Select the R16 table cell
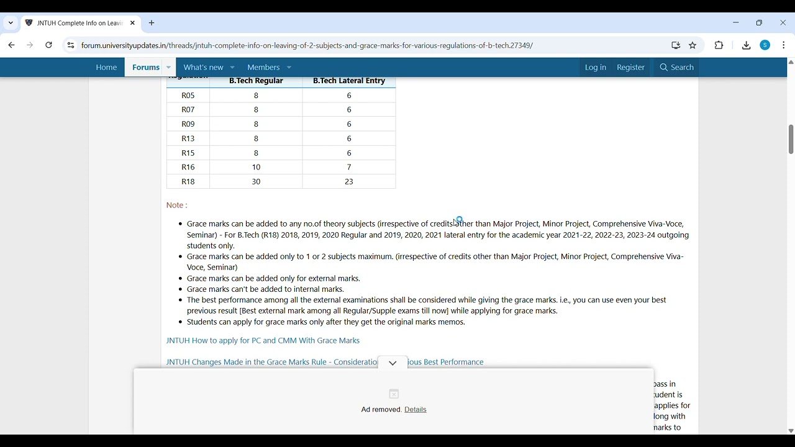The width and height of the screenshot is (795, 447). pos(188,167)
